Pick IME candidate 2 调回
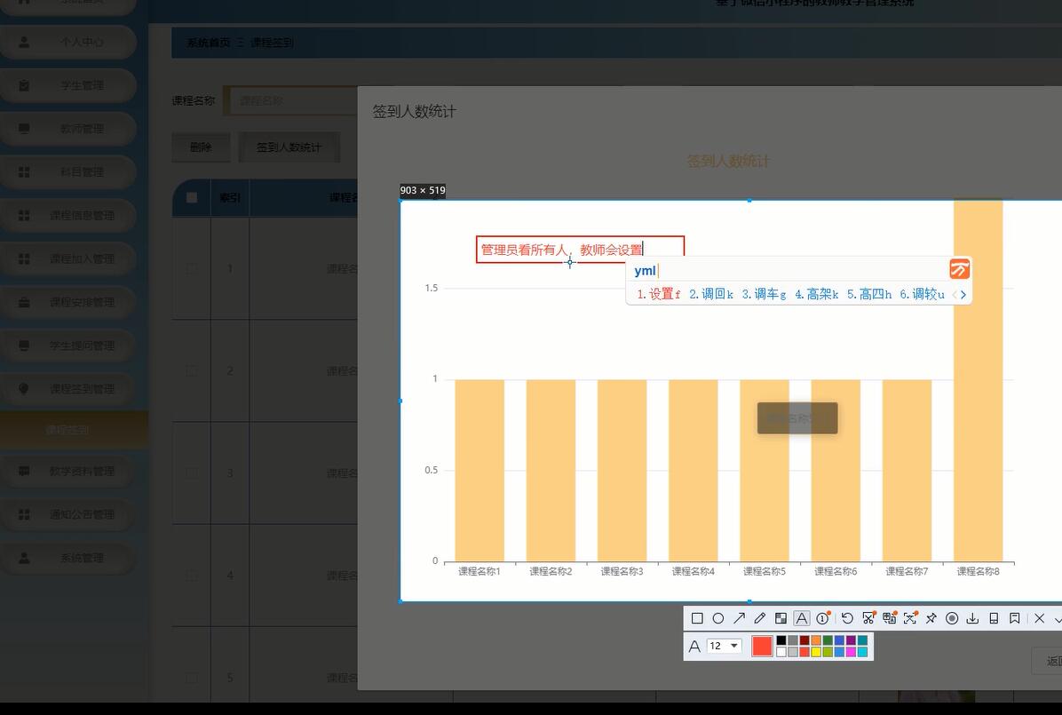 click(x=711, y=294)
